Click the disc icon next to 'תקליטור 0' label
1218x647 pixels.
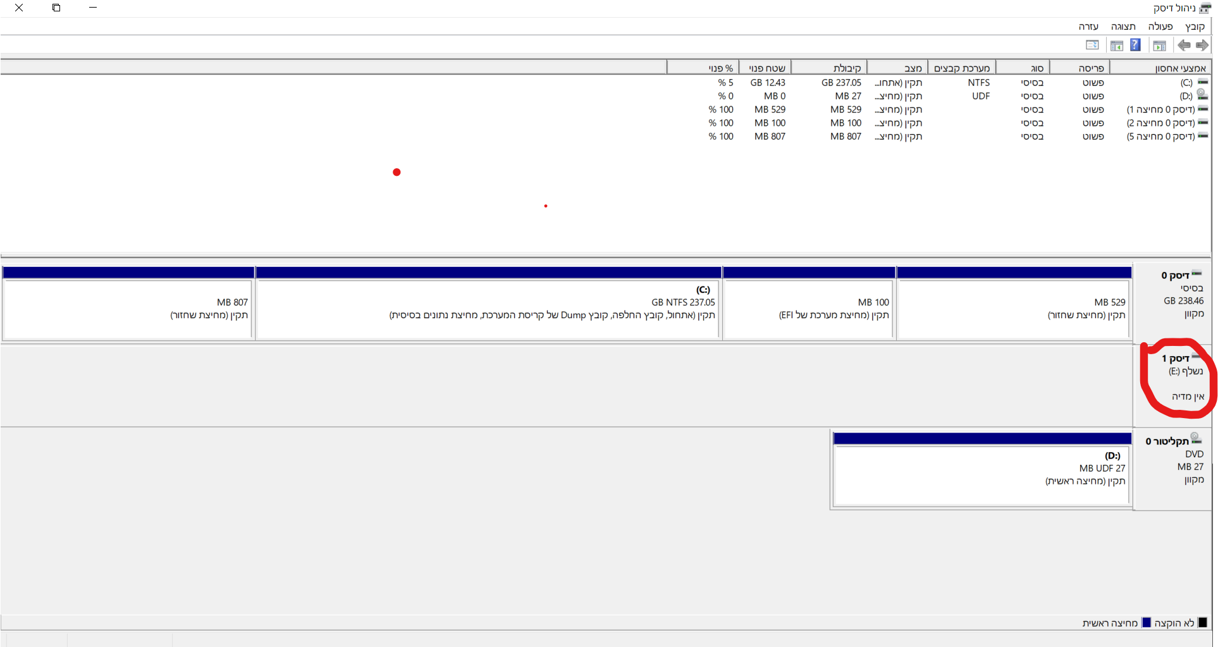(1196, 438)
